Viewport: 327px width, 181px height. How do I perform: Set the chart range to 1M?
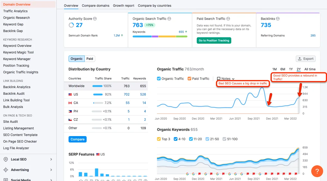(274, 69)
